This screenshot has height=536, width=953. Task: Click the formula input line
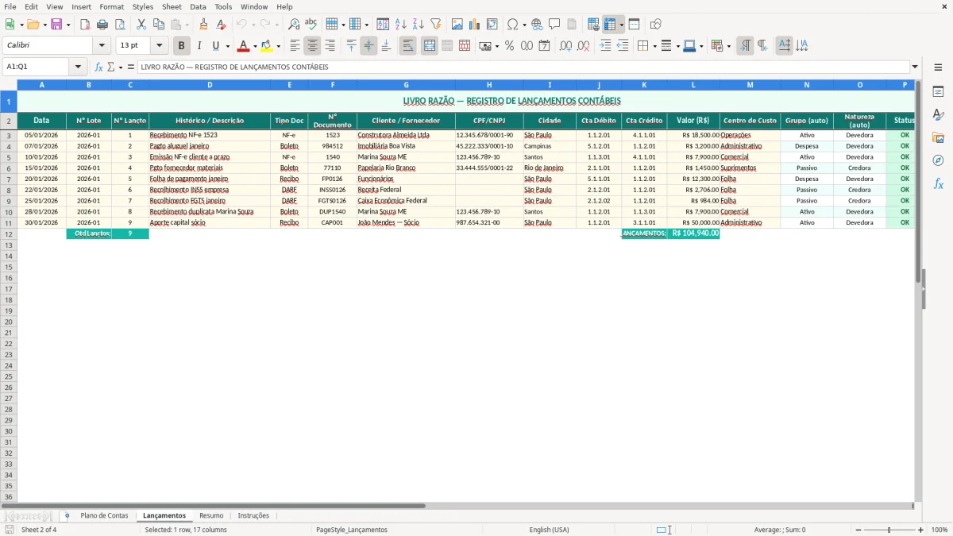524,67
